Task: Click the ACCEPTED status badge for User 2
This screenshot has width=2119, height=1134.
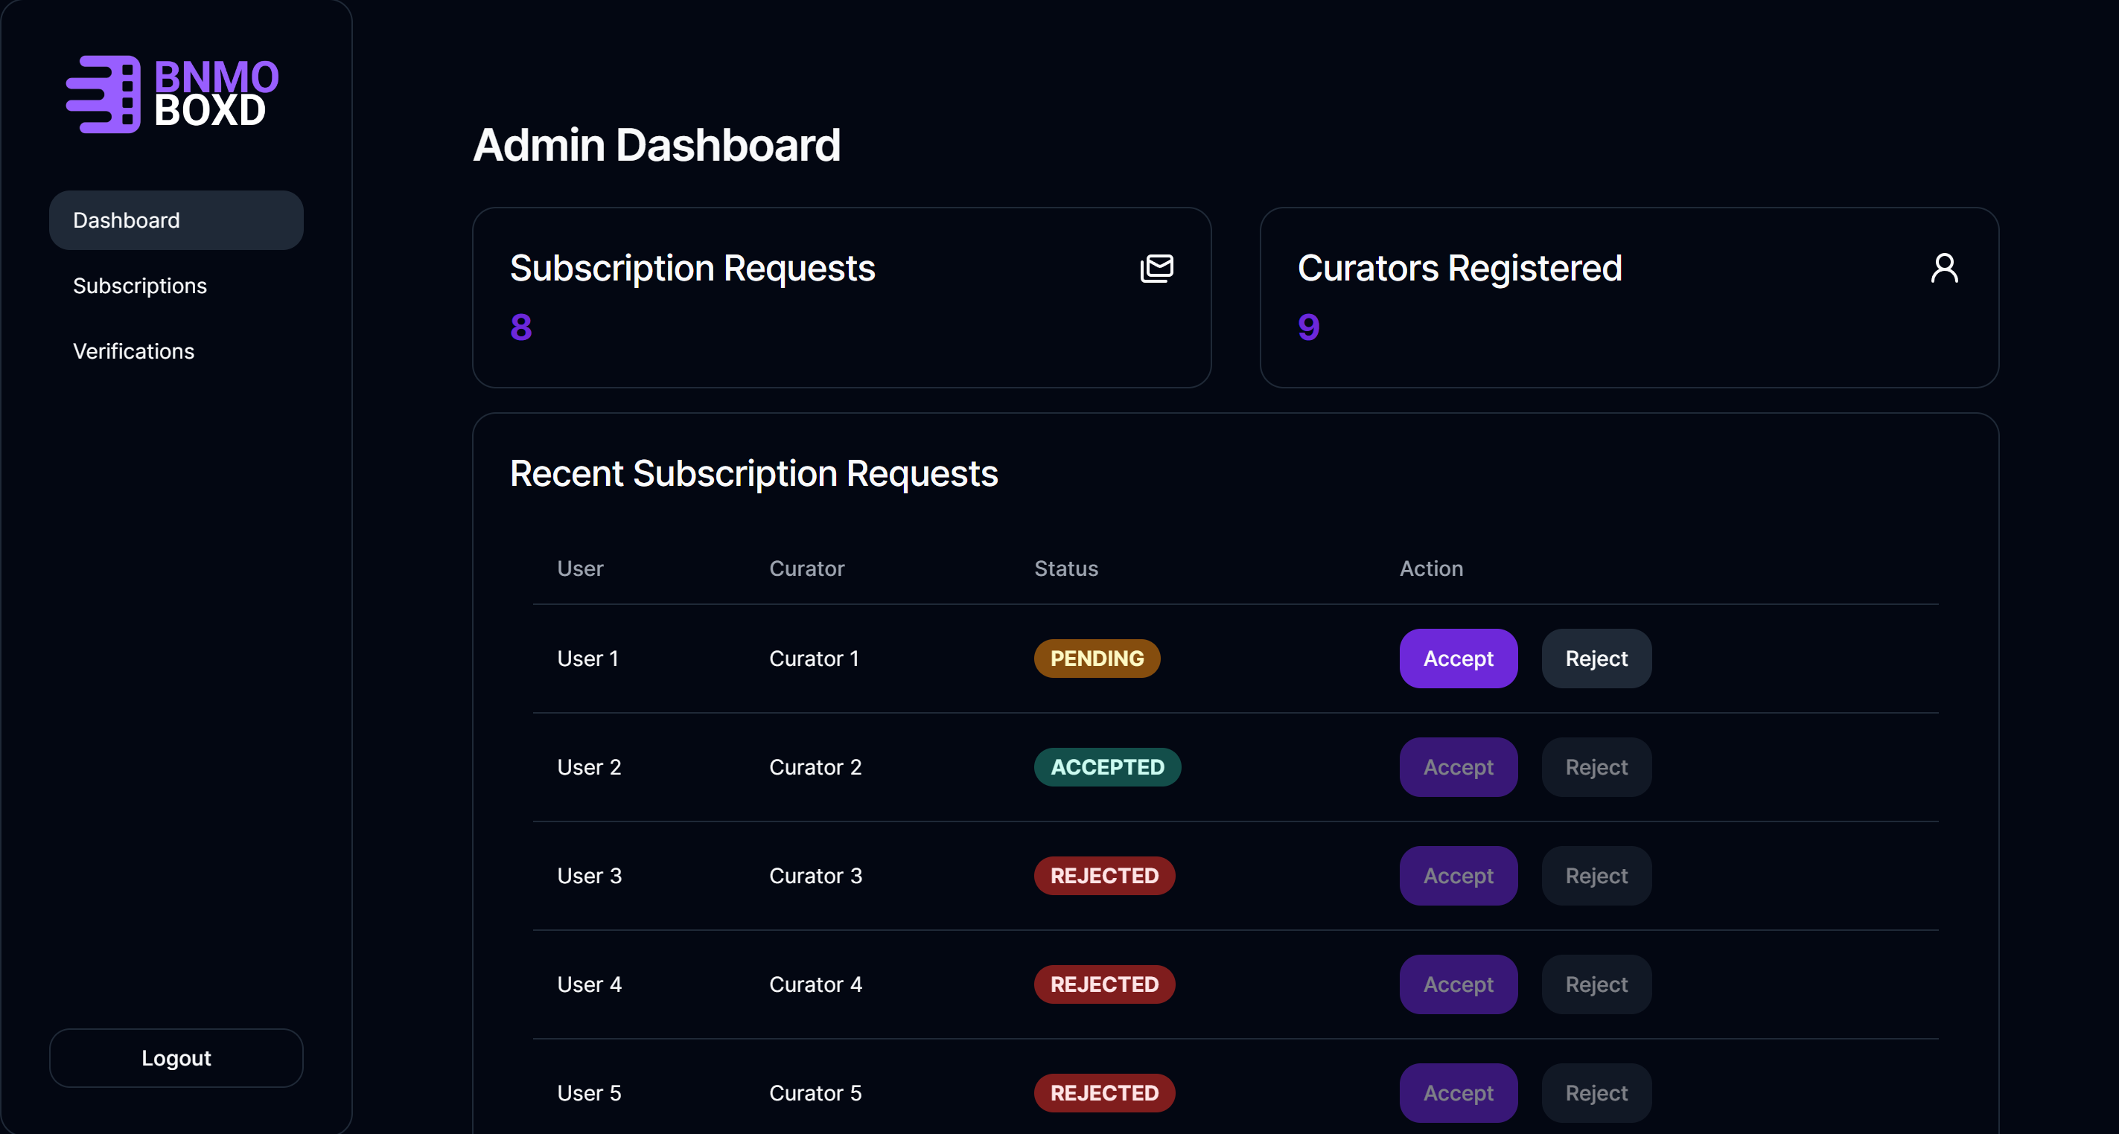Action: coord(1107,767)
